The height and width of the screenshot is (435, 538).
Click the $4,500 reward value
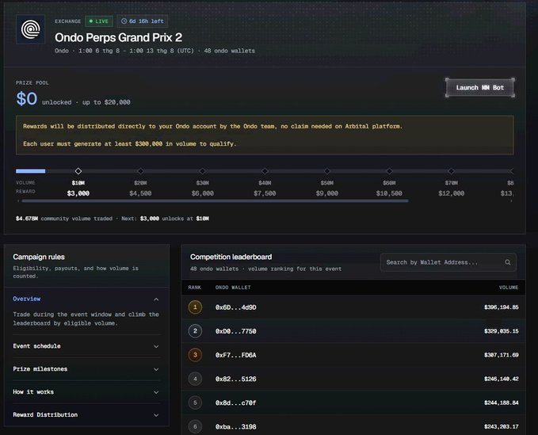click(x=140, y=193)
